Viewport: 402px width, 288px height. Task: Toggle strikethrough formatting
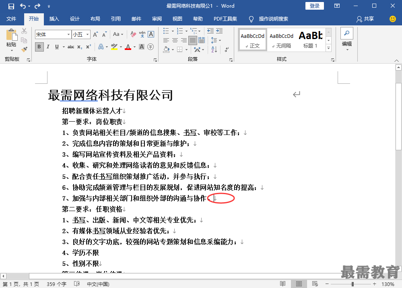pyautogui.click(x=71, y=47)
